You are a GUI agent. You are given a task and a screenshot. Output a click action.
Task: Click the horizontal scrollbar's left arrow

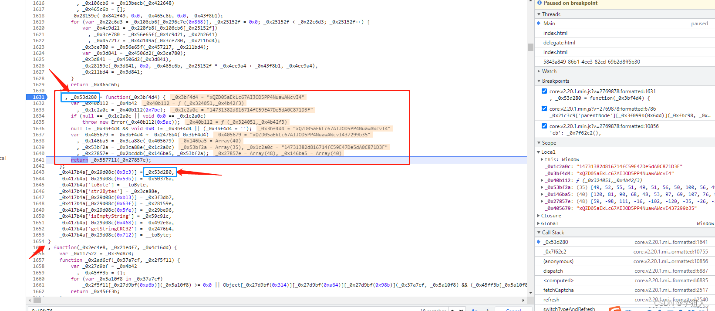point(30,300)
